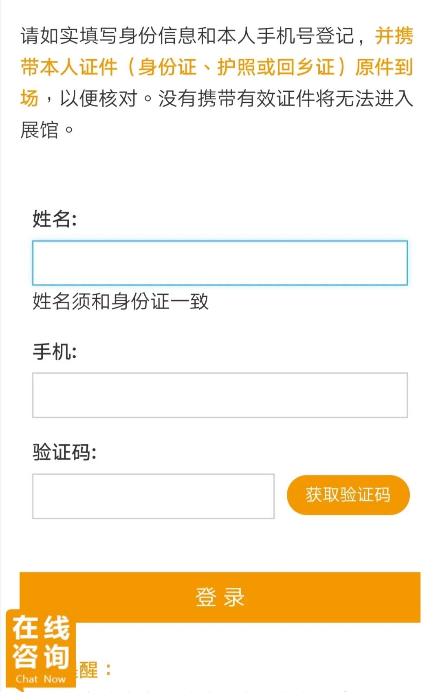Click the 验证码: field label
The height and width of the screenshot is (692, 440).
pyautogui.click(x=64, y=452)
